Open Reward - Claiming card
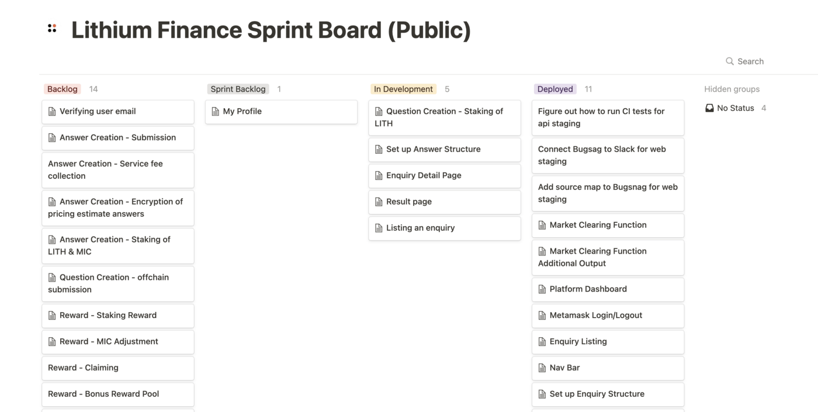This screenshot has height=412, width=818. [118, 368]
